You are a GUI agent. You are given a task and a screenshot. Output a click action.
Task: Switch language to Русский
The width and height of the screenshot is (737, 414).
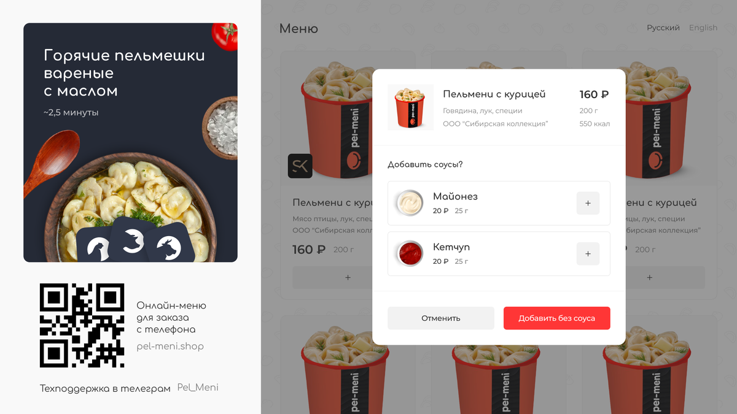(x=663, y=28)
